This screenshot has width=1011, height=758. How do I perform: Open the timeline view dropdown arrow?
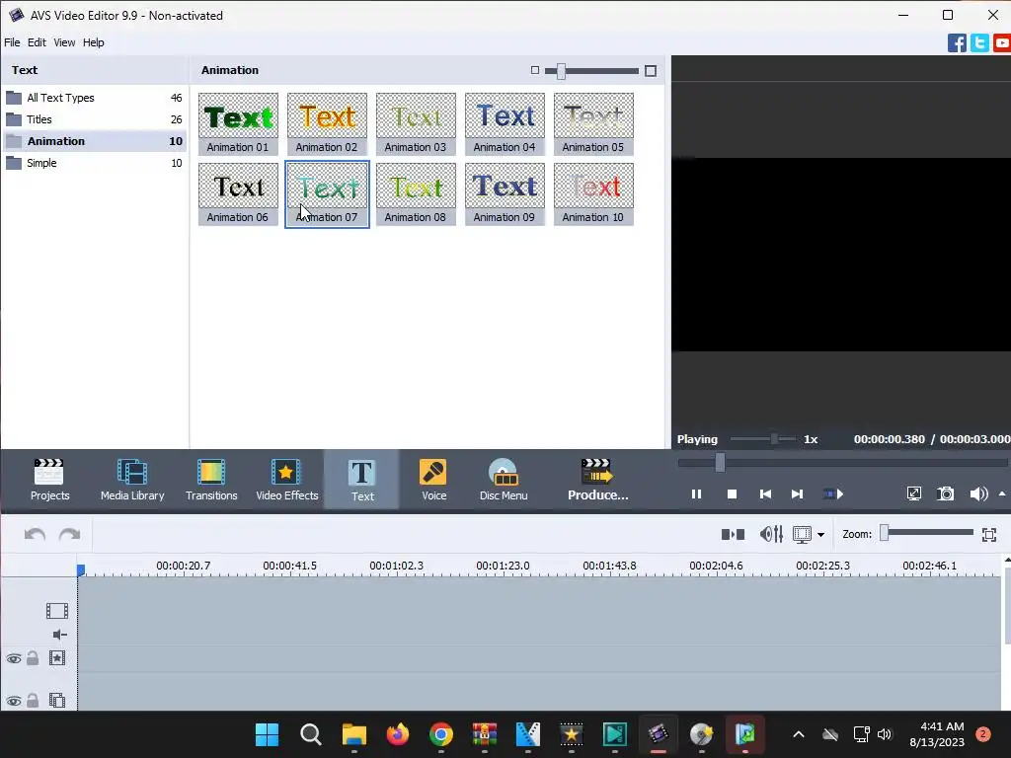tap(820, 534)
